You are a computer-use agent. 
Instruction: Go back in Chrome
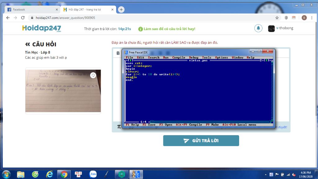(8, 18)
